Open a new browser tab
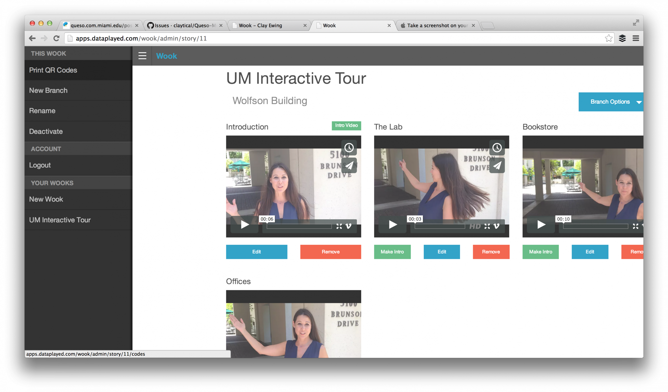The image size is (668, 392). click(487, 26)
